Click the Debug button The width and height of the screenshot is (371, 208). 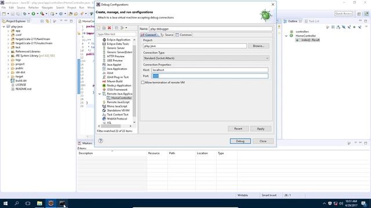pos(240,141)
